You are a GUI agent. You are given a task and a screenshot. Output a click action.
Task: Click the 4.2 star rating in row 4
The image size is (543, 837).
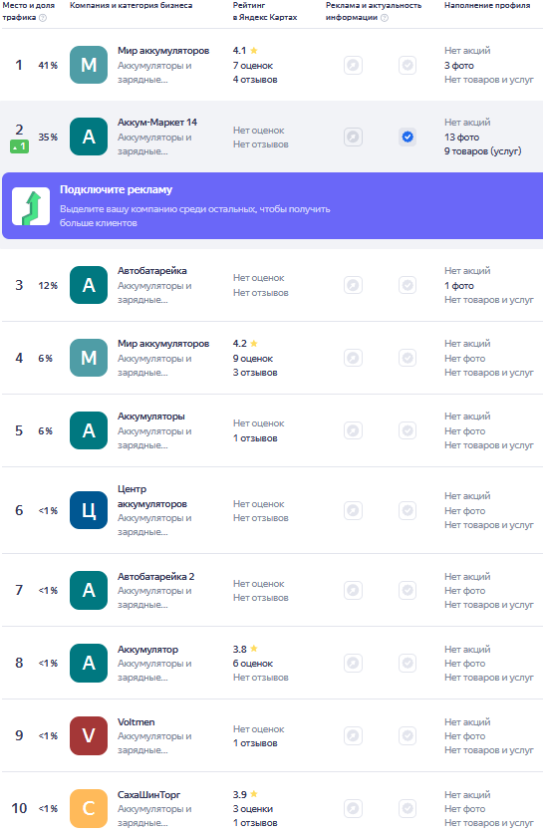coord(245,343)
